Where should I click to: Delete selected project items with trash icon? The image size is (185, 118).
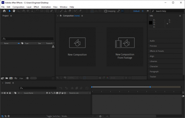[x=27, y=78]
